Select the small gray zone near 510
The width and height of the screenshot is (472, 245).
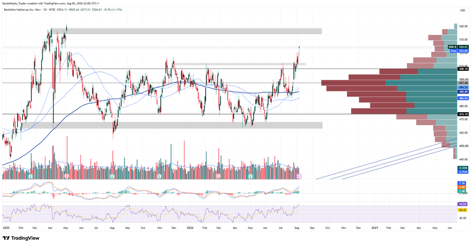click(x=240, y=64)
